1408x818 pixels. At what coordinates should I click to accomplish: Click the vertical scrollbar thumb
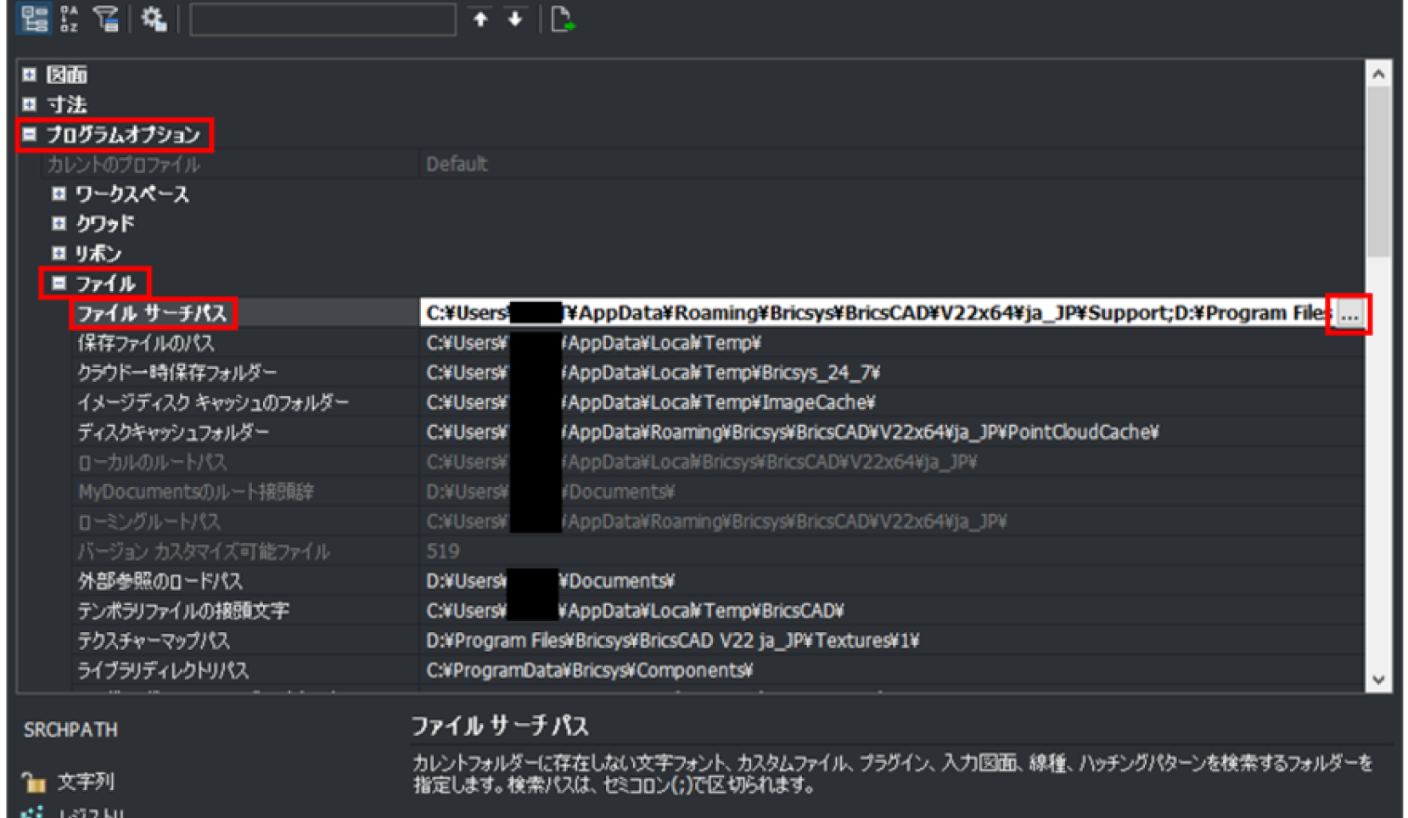click(1378, 171)
